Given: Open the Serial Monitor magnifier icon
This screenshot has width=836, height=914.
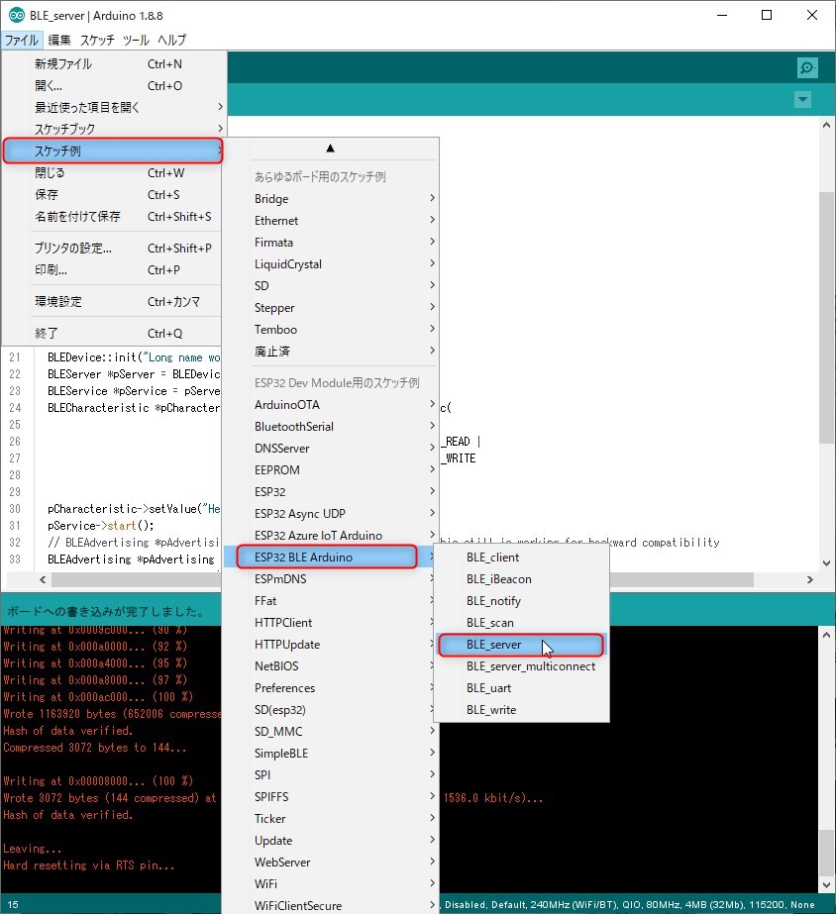Looking at the screenshot, I should [807, 67].
